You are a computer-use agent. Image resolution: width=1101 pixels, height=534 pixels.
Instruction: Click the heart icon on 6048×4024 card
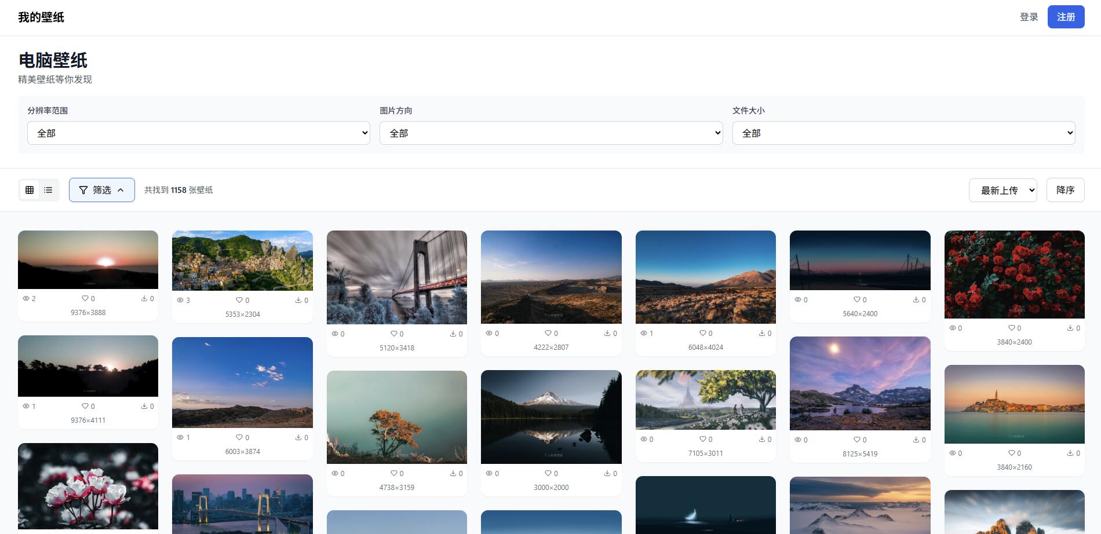702,333
